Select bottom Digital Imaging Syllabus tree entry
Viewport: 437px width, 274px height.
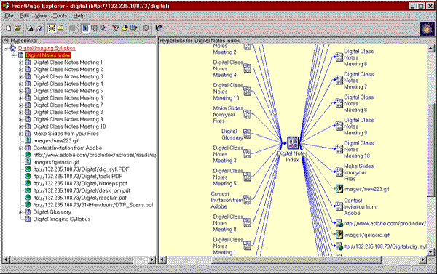tap(62, 219)
